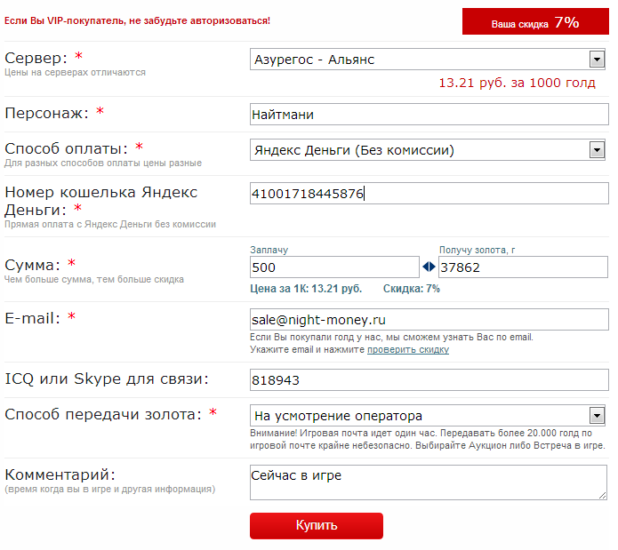Click the comment textarea resize grip
This screenshot has width=618, height=550.
[x=602, y=496]
